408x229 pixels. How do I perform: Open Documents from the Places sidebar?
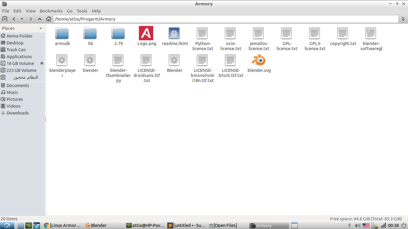[x=18, y=85]
